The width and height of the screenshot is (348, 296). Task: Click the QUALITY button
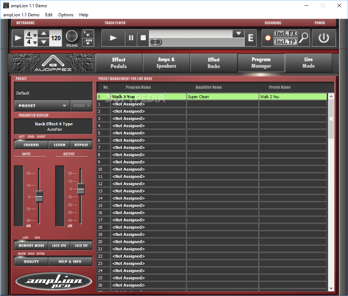31,262
